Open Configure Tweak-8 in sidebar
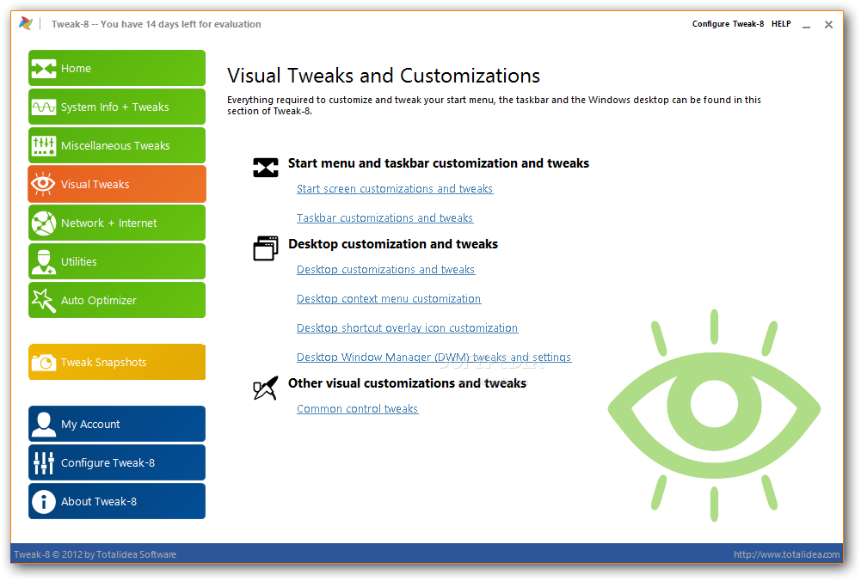This screenshot has height=581, width=861. [117, 462]
